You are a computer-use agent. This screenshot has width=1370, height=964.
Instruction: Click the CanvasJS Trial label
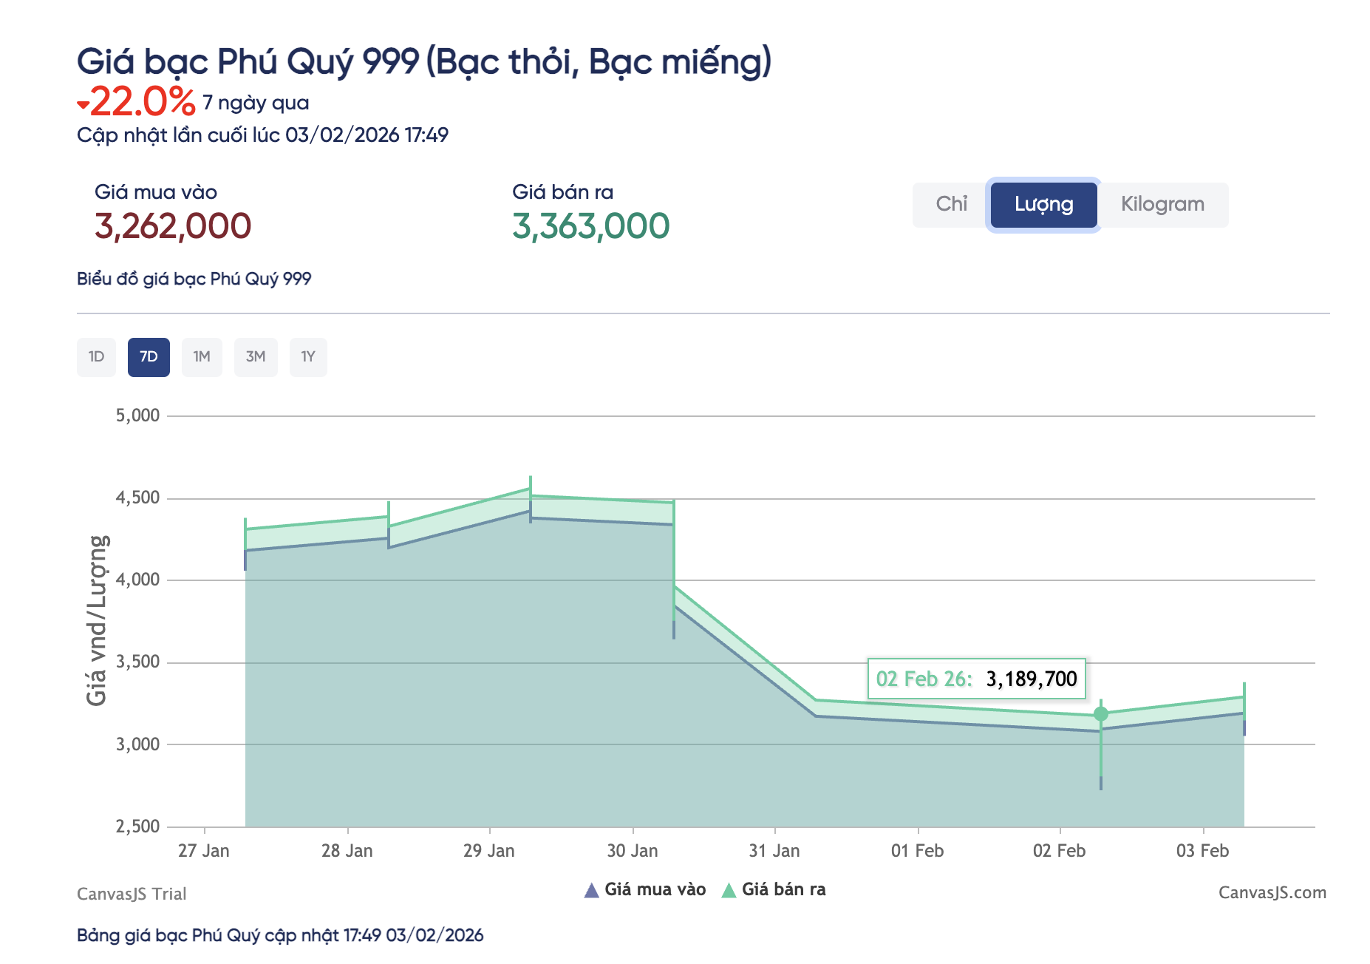click(x=132, y=894)
